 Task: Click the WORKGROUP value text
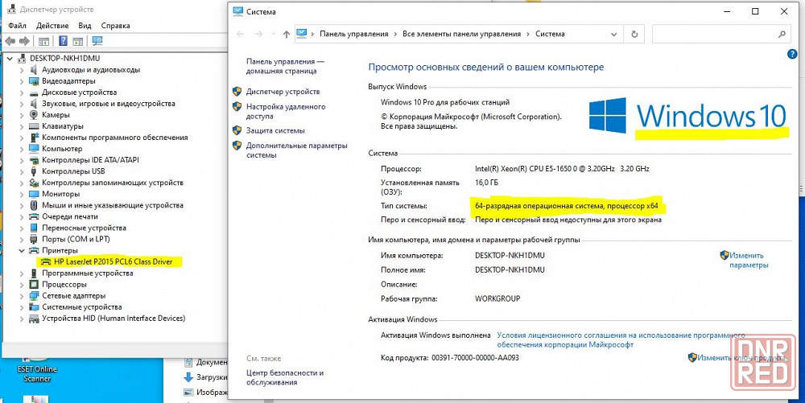497,298
